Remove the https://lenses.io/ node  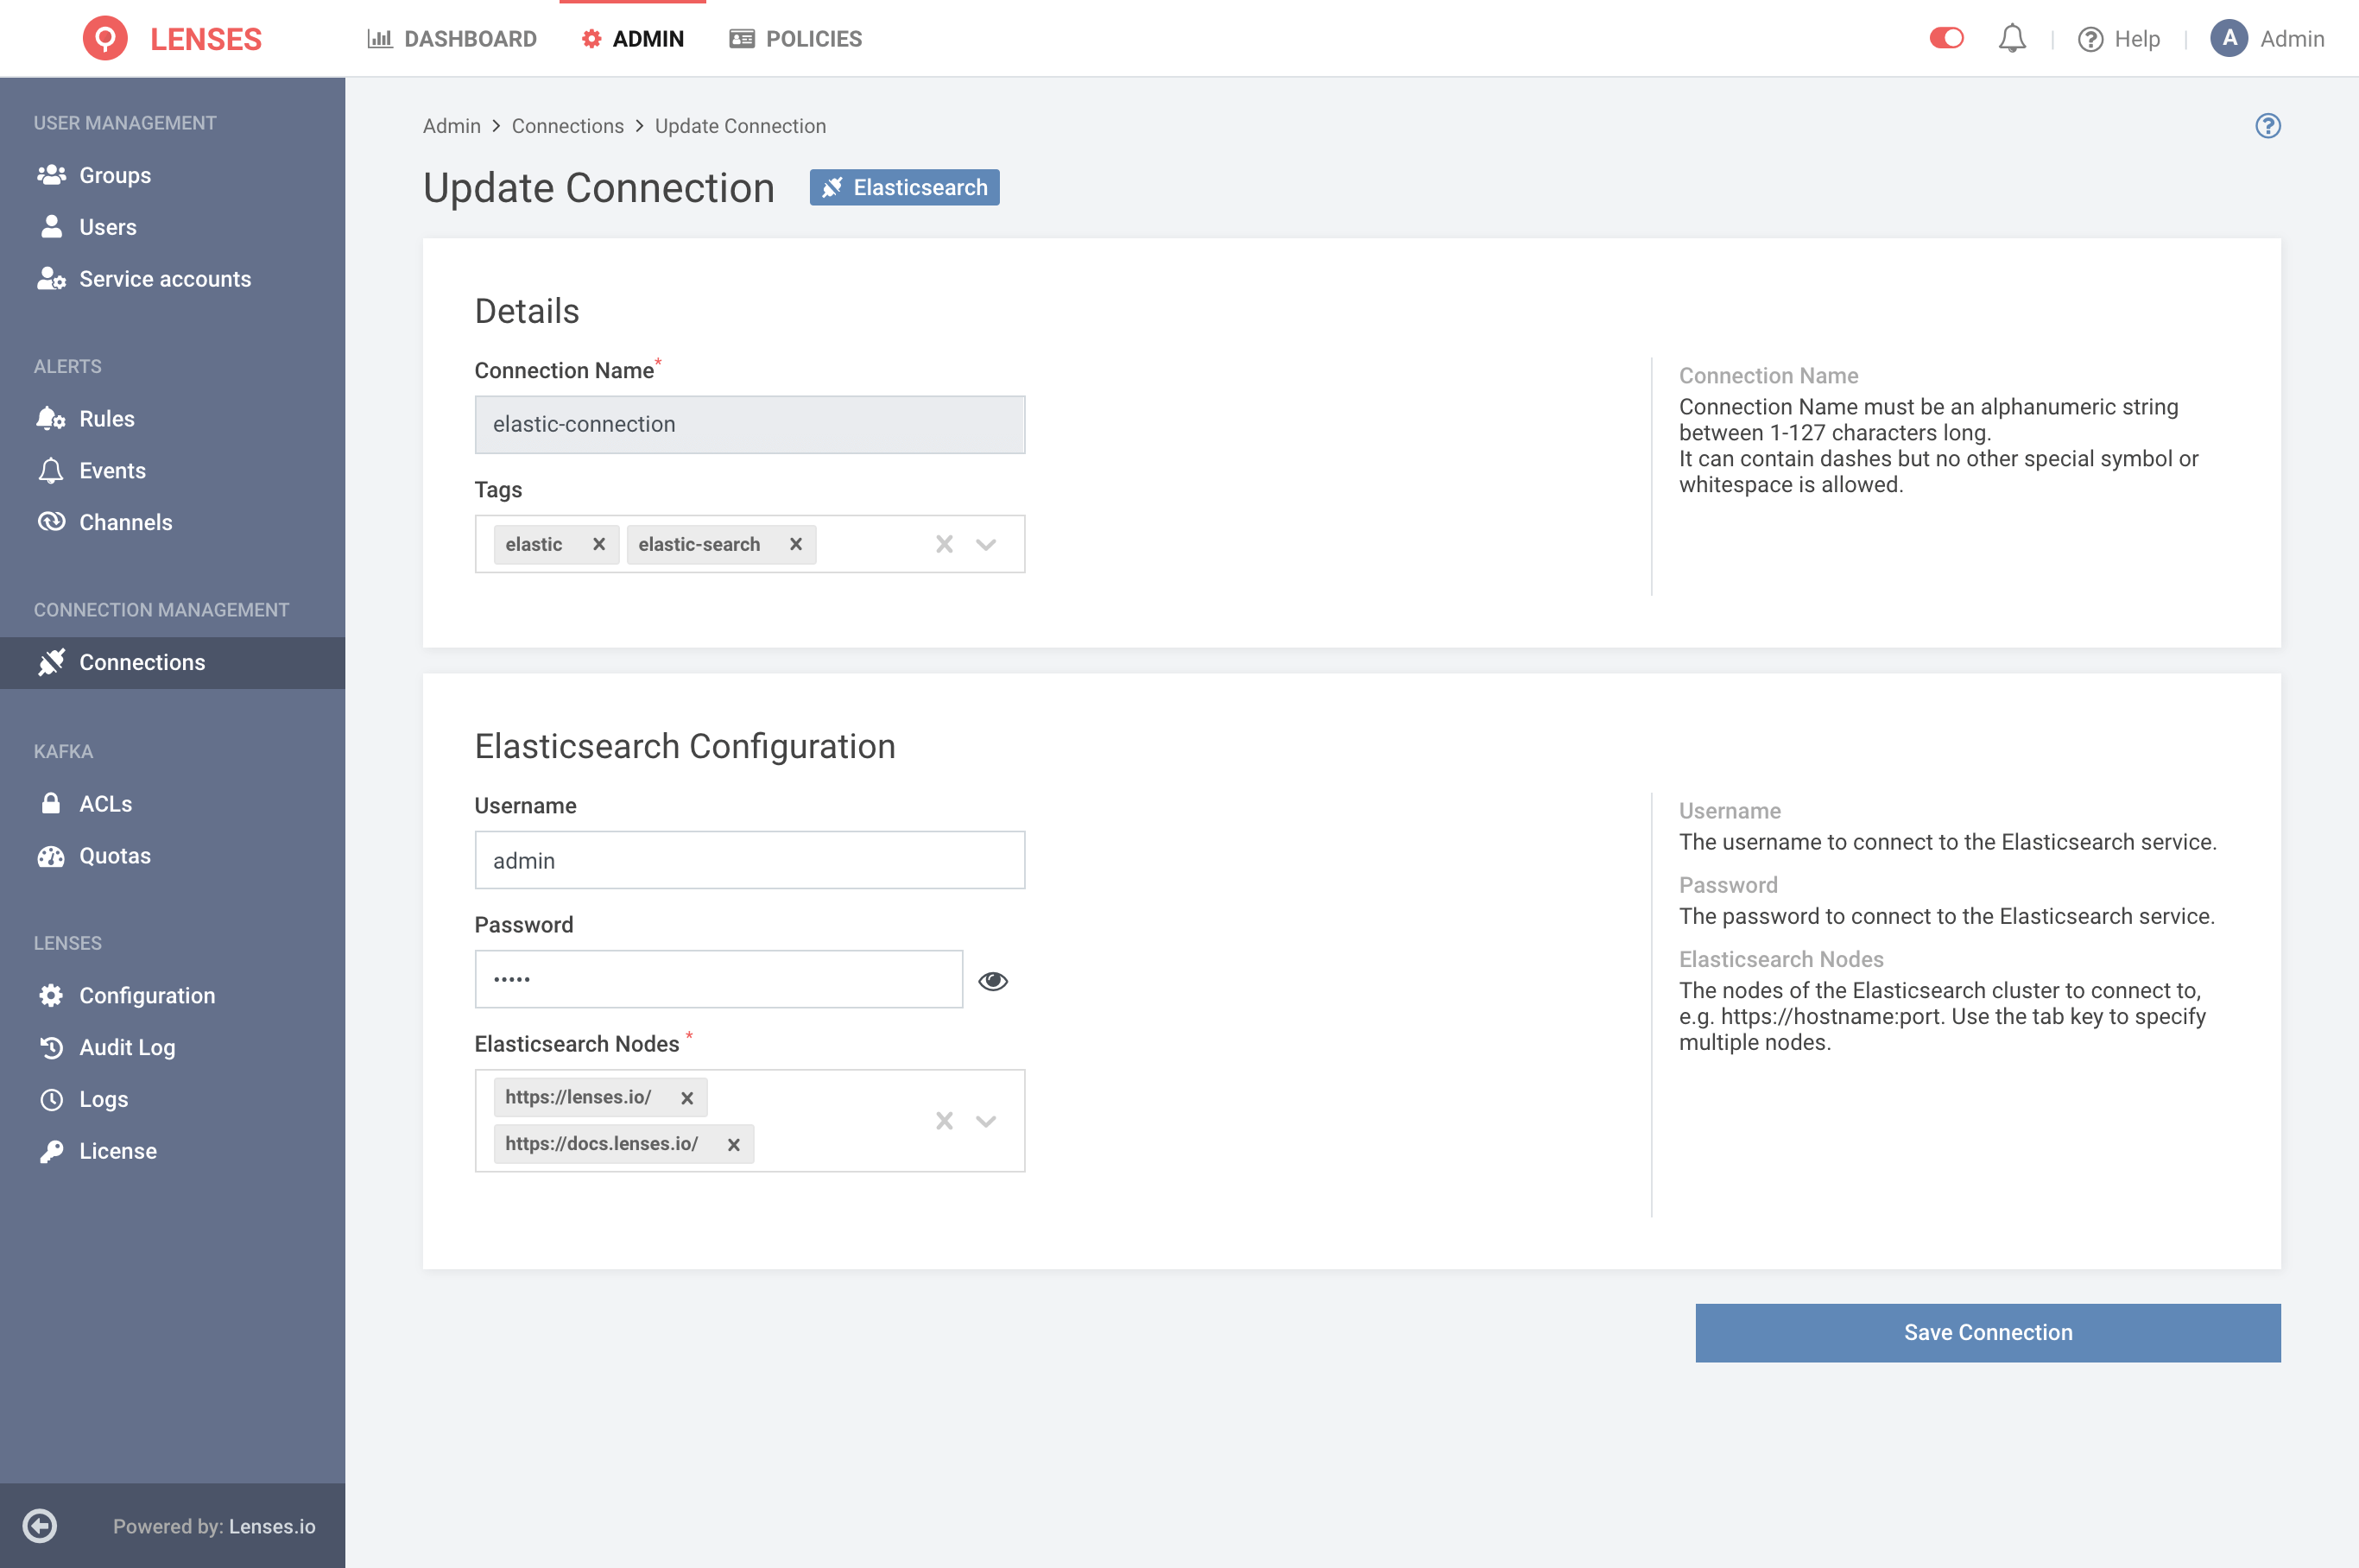pyautogui.click(x=687, y=1098)
